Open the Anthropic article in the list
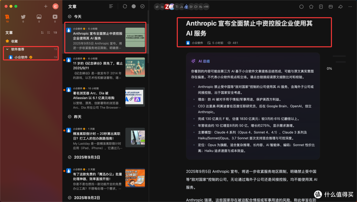 click(105, 38)
